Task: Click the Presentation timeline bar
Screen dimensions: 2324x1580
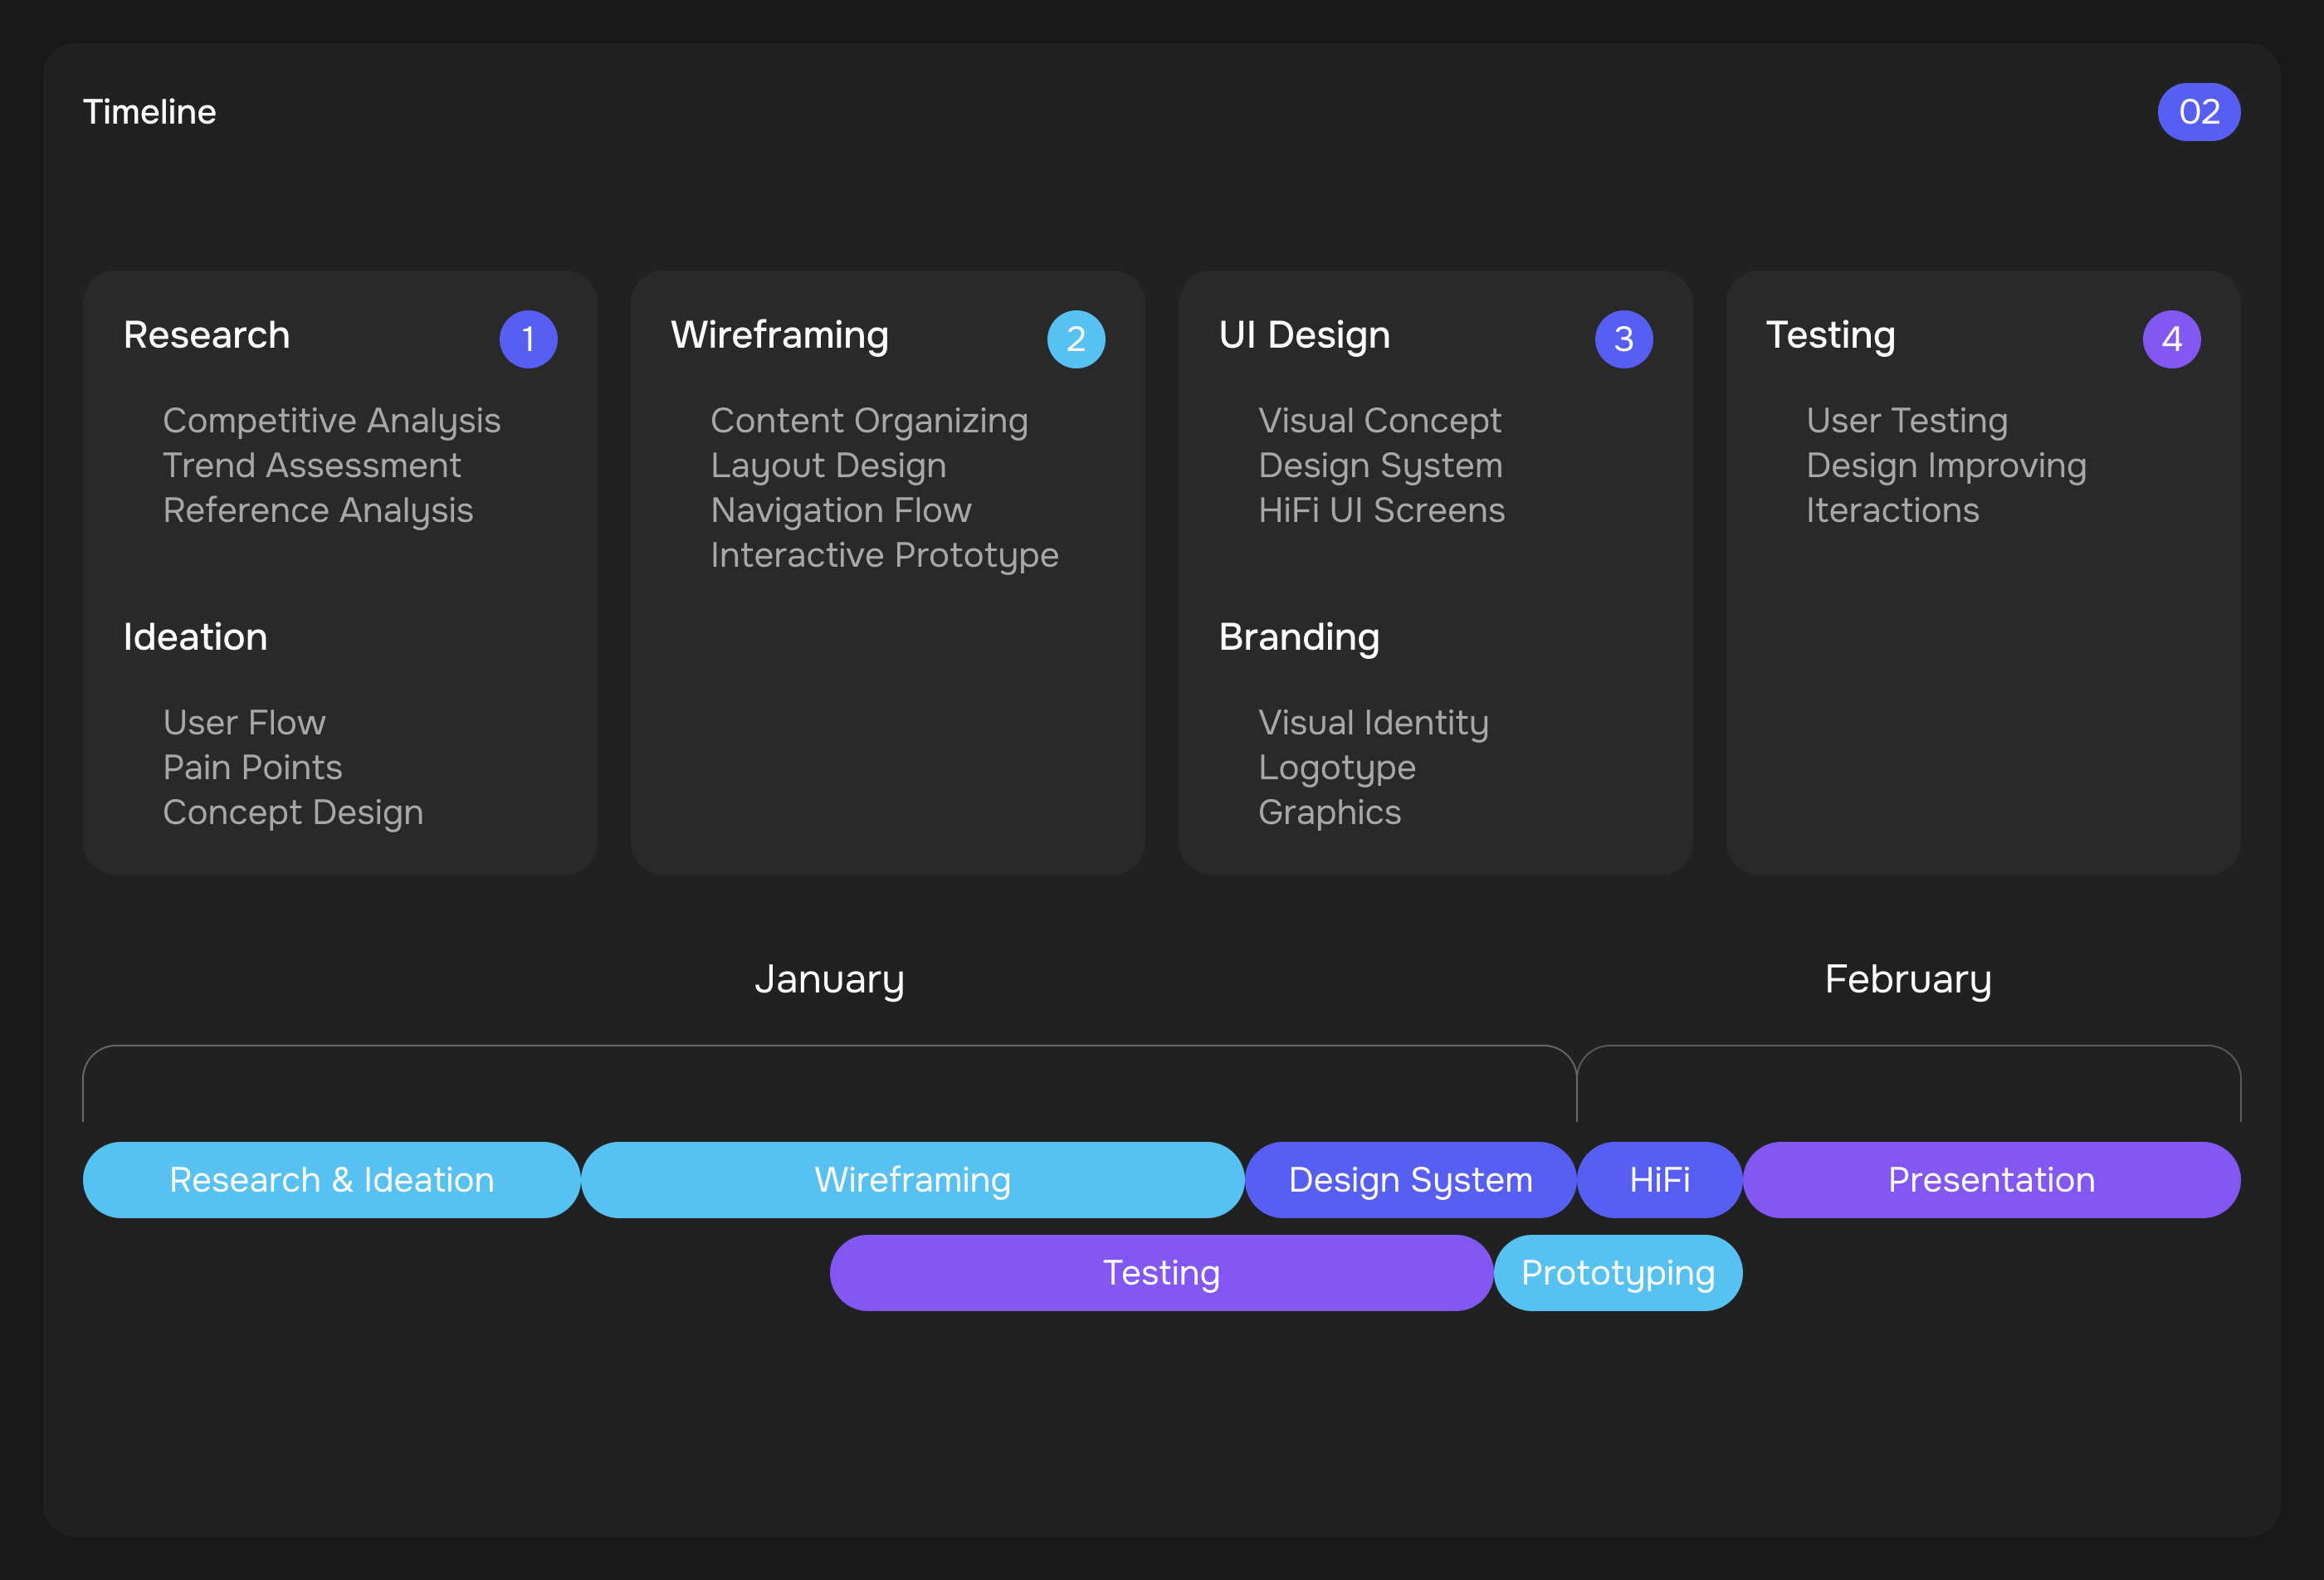Action: click(x=1991, y=1180)
